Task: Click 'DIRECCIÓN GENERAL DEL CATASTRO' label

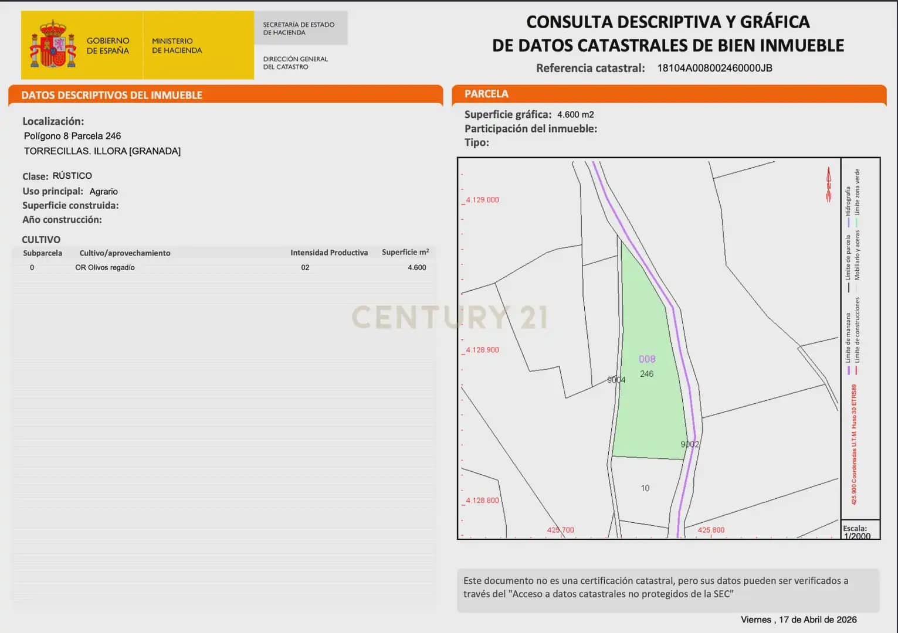Action: click(295, 63)
